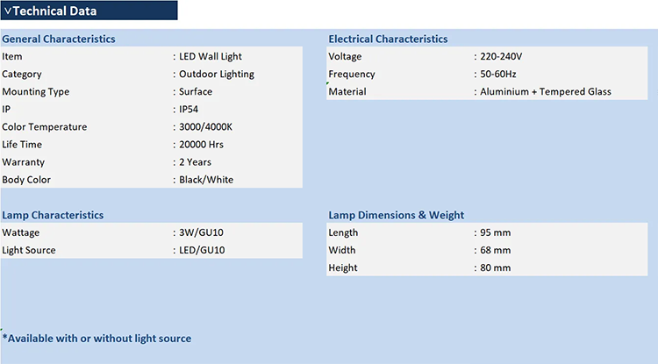Image resolution: width=658 pixels, height=364 pixels.
Task: Click the Lamp Dimensions & Weight heading
Action: (397, 215)
